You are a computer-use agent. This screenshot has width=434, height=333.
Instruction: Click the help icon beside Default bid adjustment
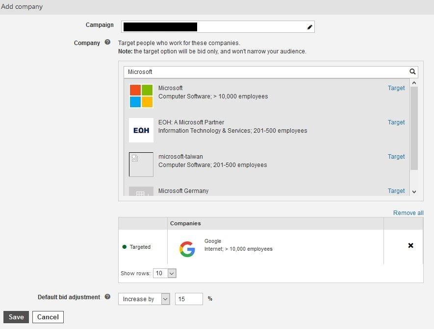108,297
